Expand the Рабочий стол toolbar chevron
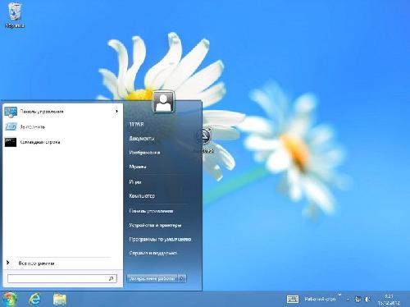 tap(339, 295)
